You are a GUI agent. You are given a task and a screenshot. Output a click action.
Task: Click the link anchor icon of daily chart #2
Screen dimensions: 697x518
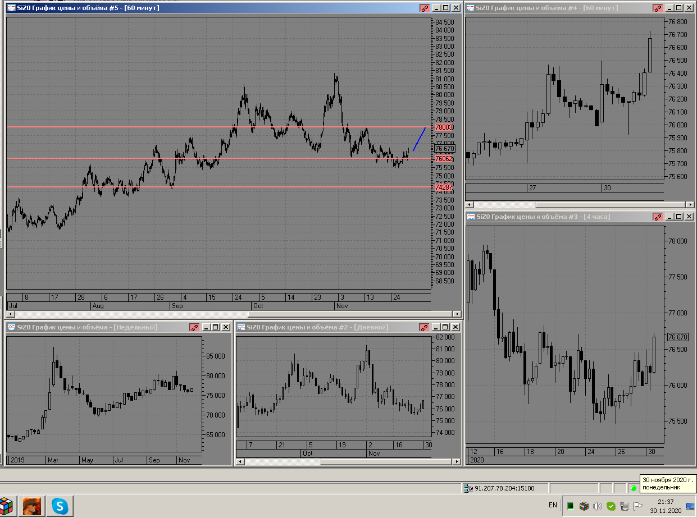[424, 327]
